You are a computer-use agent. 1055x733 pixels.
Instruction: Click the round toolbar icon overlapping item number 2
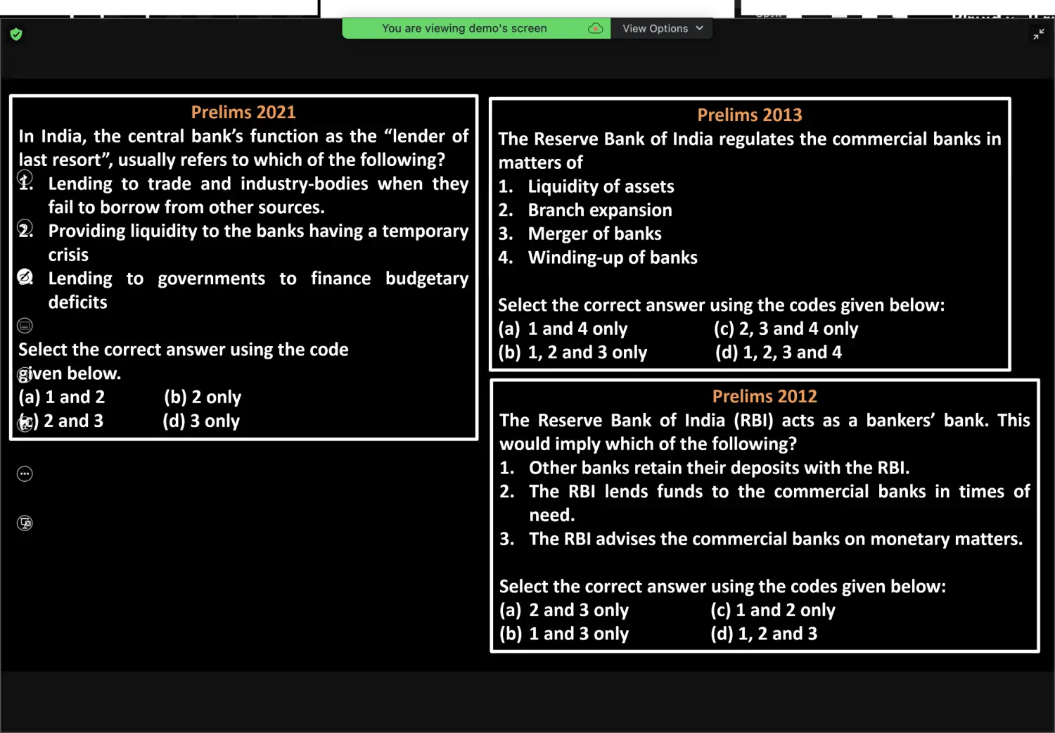(x=25, y=227)
